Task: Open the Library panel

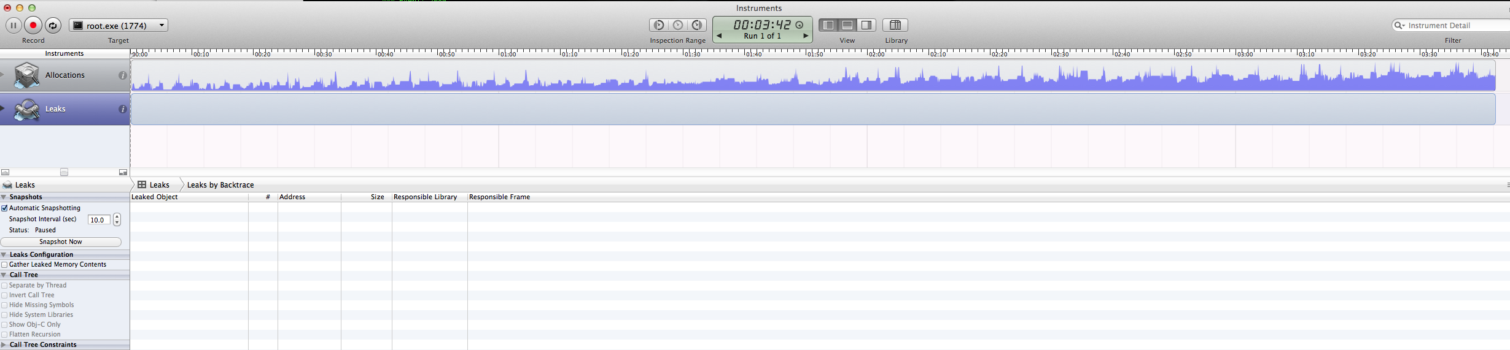Action: (895, 25)
